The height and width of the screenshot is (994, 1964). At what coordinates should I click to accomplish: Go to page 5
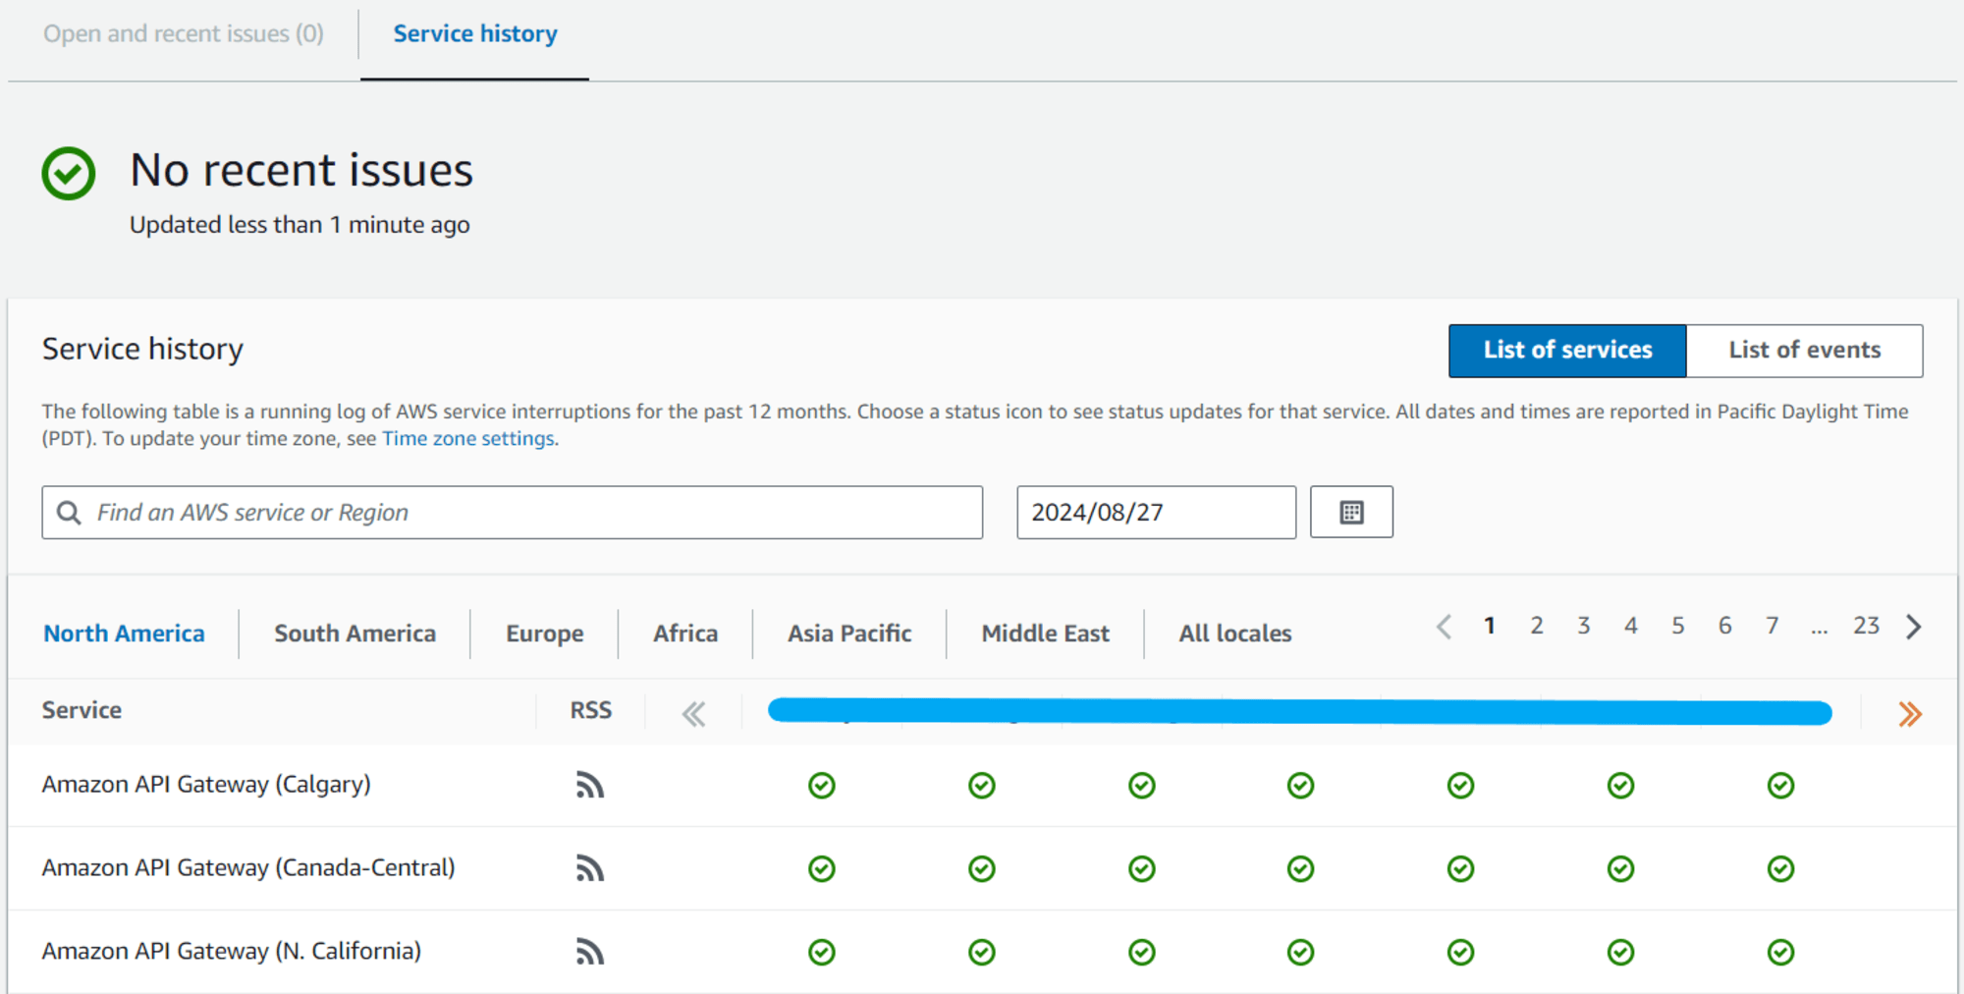pyautogui.click(x=1678, y=626)
